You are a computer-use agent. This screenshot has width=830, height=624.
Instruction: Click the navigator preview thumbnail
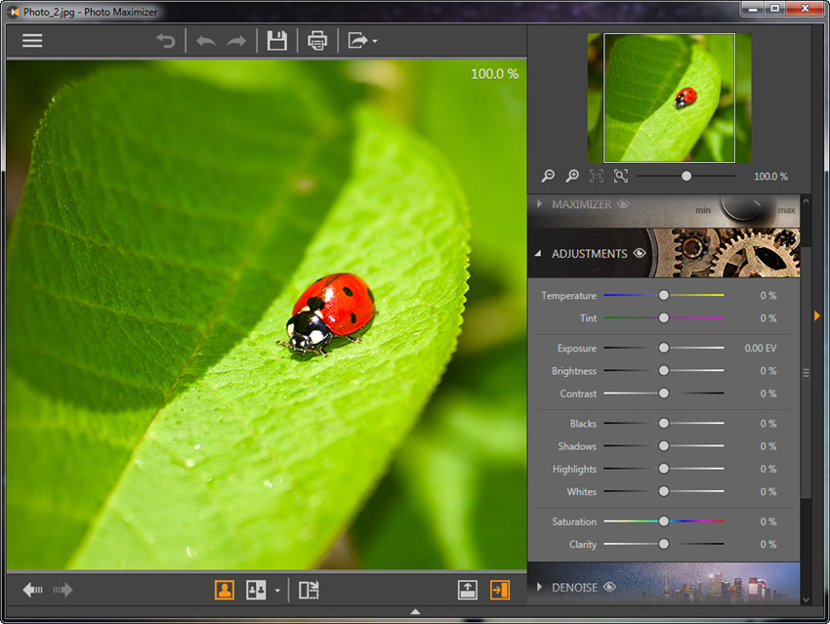pyautogui.click(x=669, y=98)
